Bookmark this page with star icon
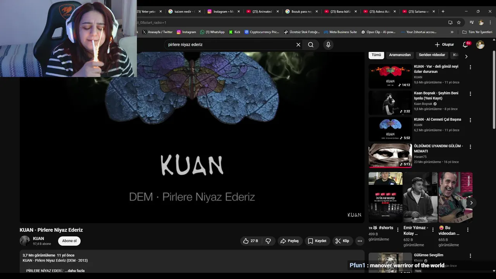The height and width of the screenshot is (279, 496). (459, 22)
